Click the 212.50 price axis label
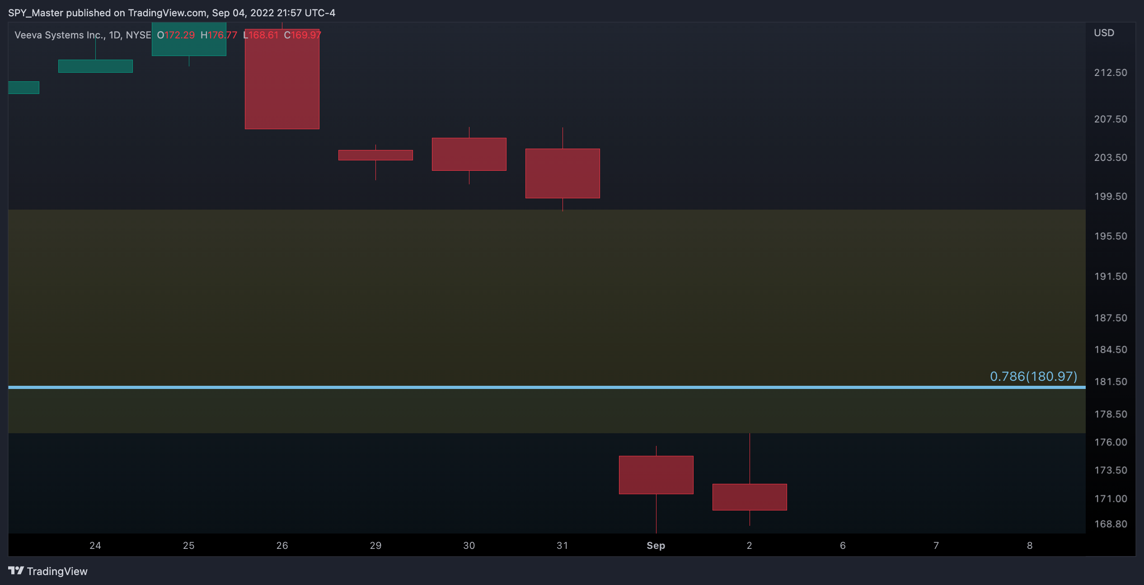Viewport: 1144px width, 585px height. (1111, 73)
